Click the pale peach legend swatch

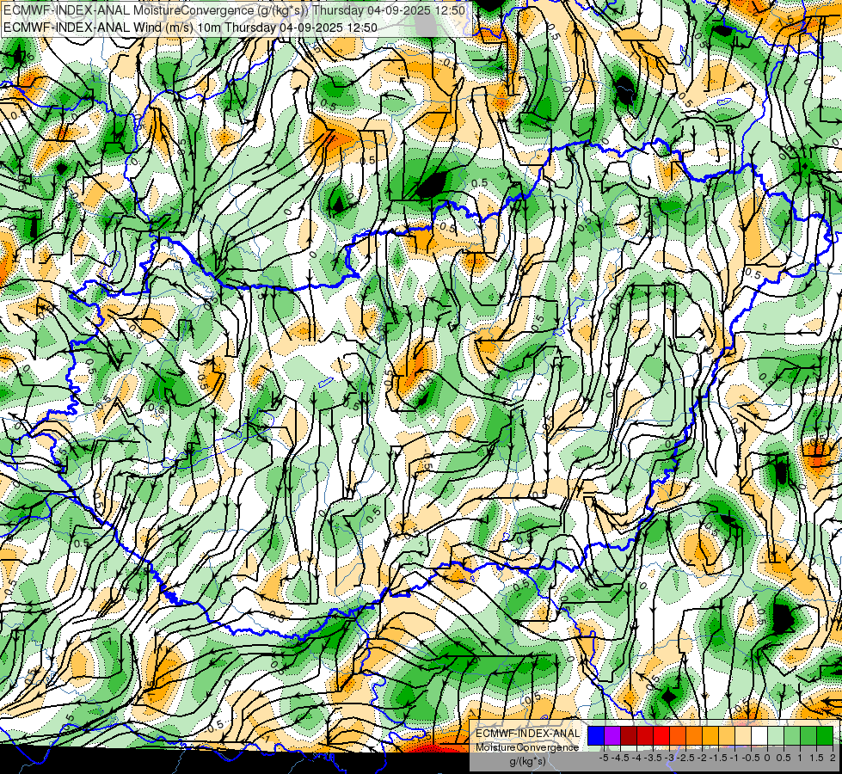[743, 736]
